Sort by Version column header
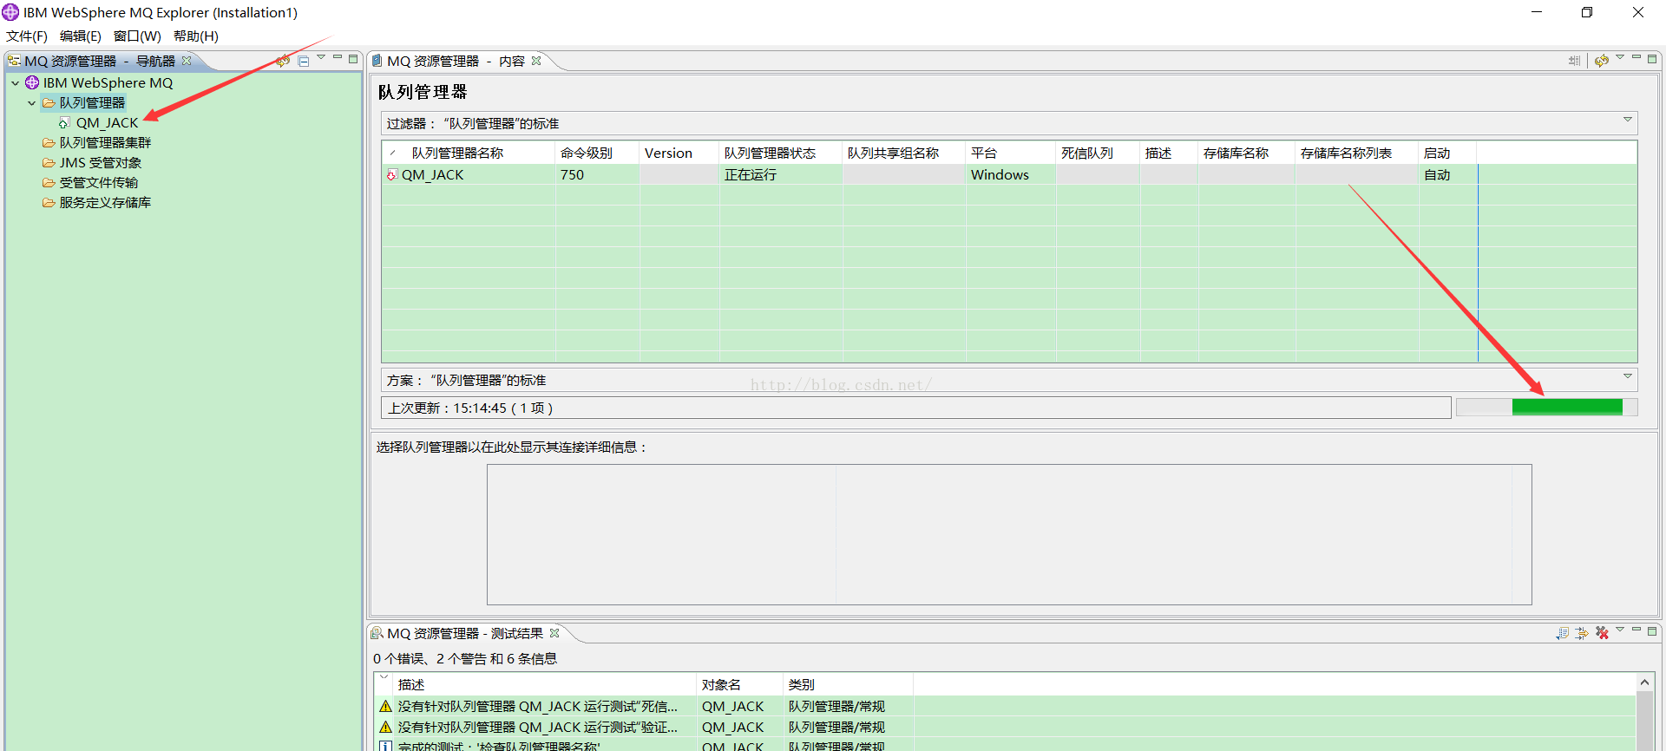 (679, 153)
